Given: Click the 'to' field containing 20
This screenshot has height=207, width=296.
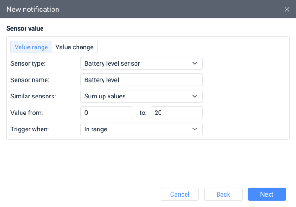Looking at the screenshot, I should click(176, 113).
